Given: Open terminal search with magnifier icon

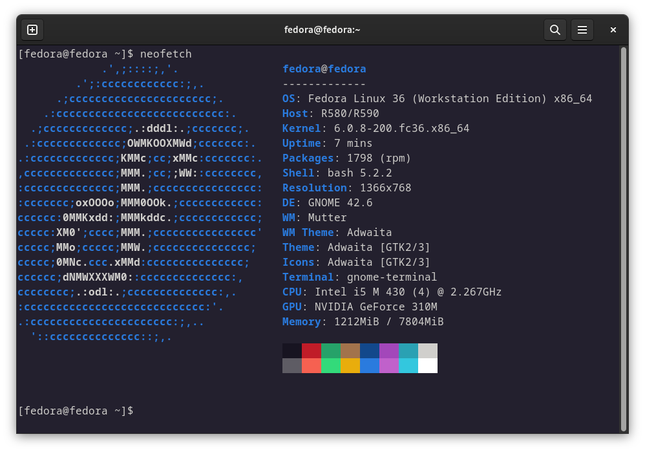Looking at the screenshot, I should (555, 30).
